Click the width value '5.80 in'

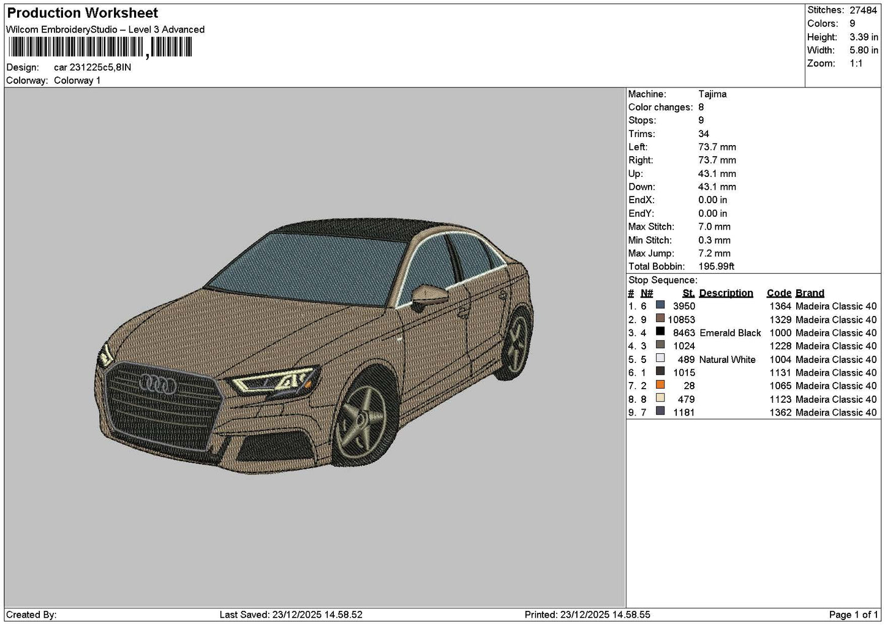tap(864, 50)
